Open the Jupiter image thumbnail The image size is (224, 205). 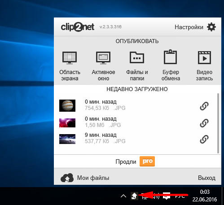67,105
